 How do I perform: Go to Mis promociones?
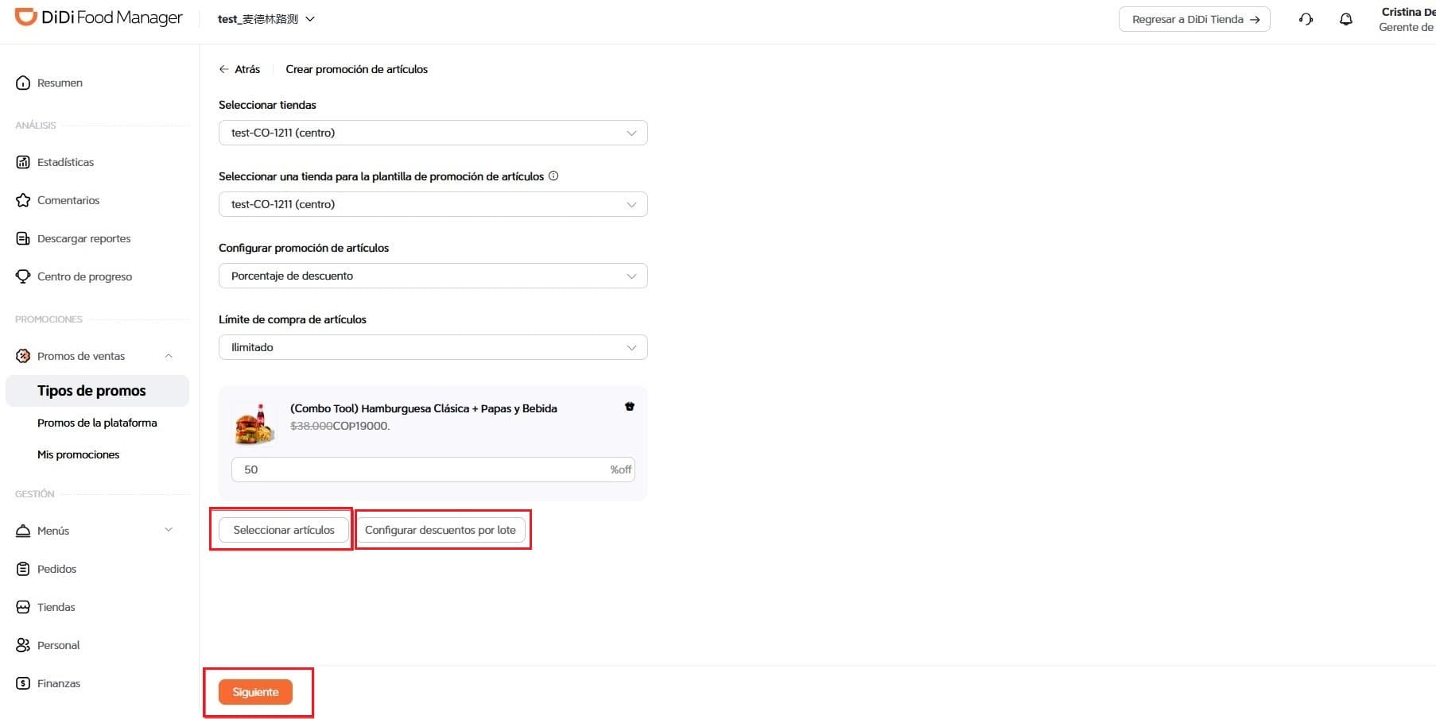78,454
